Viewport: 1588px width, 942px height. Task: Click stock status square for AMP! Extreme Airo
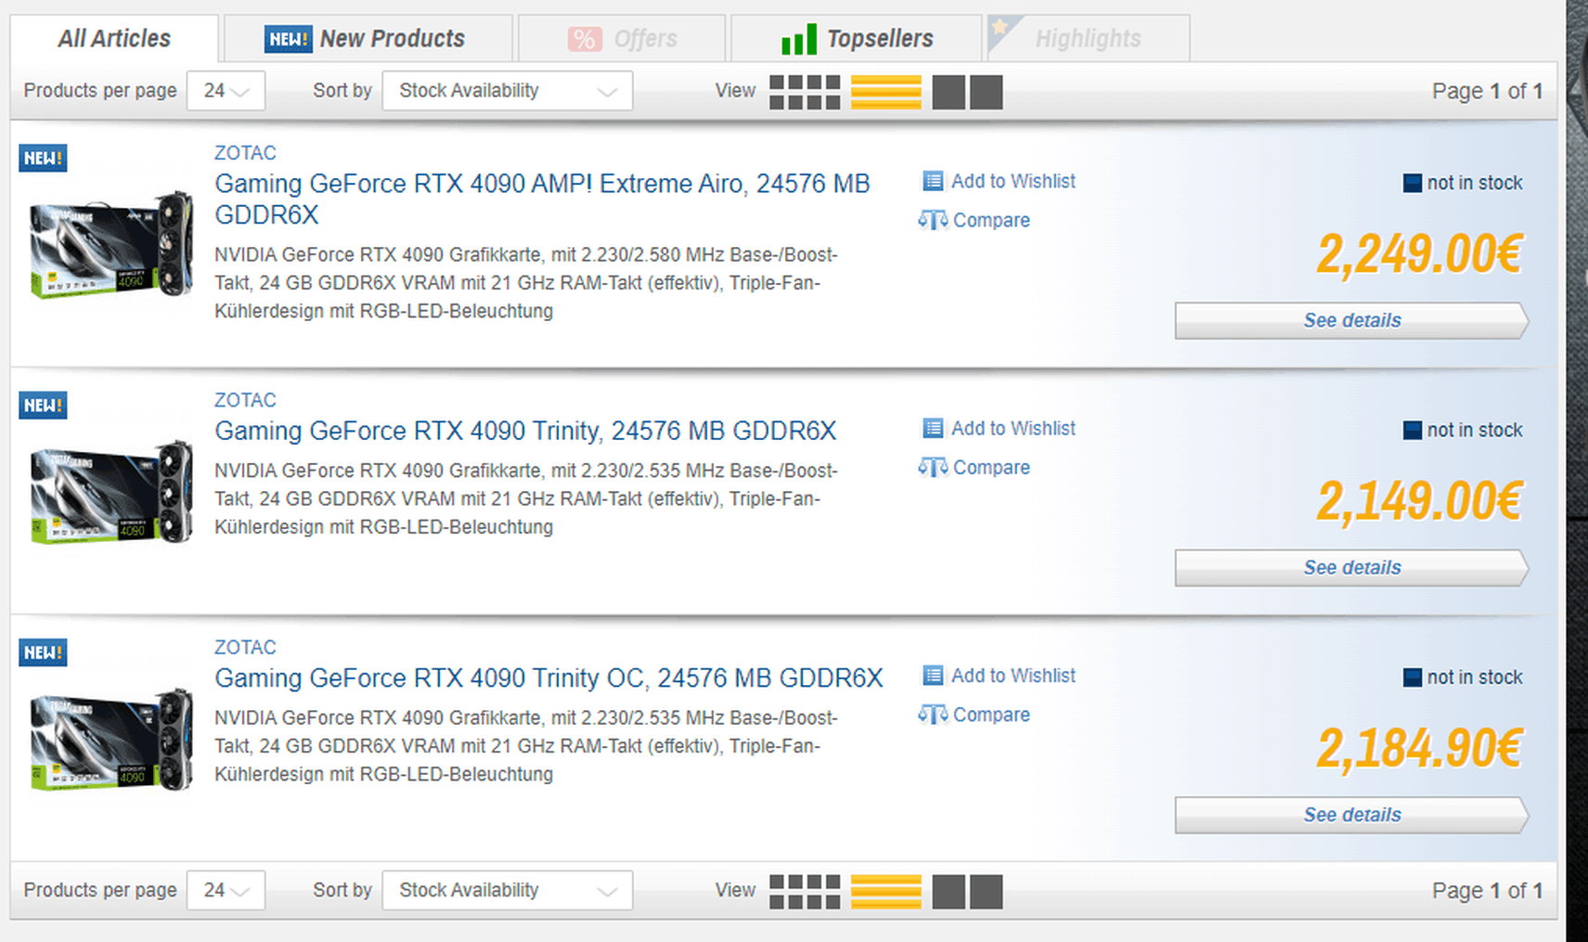[1413, 183]
